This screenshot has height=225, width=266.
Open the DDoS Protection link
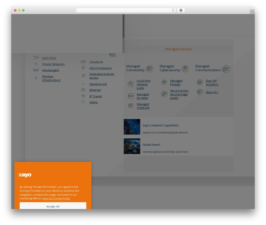[101, 68]
